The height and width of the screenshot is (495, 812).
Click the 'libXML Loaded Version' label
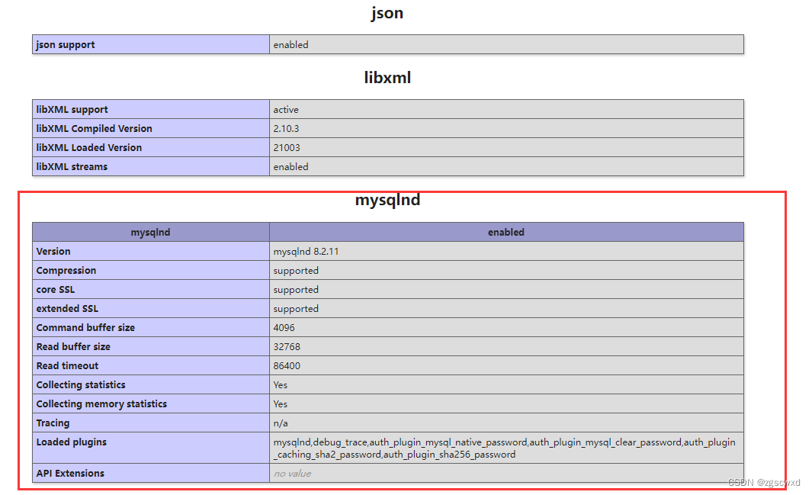[x=89, y=147]
